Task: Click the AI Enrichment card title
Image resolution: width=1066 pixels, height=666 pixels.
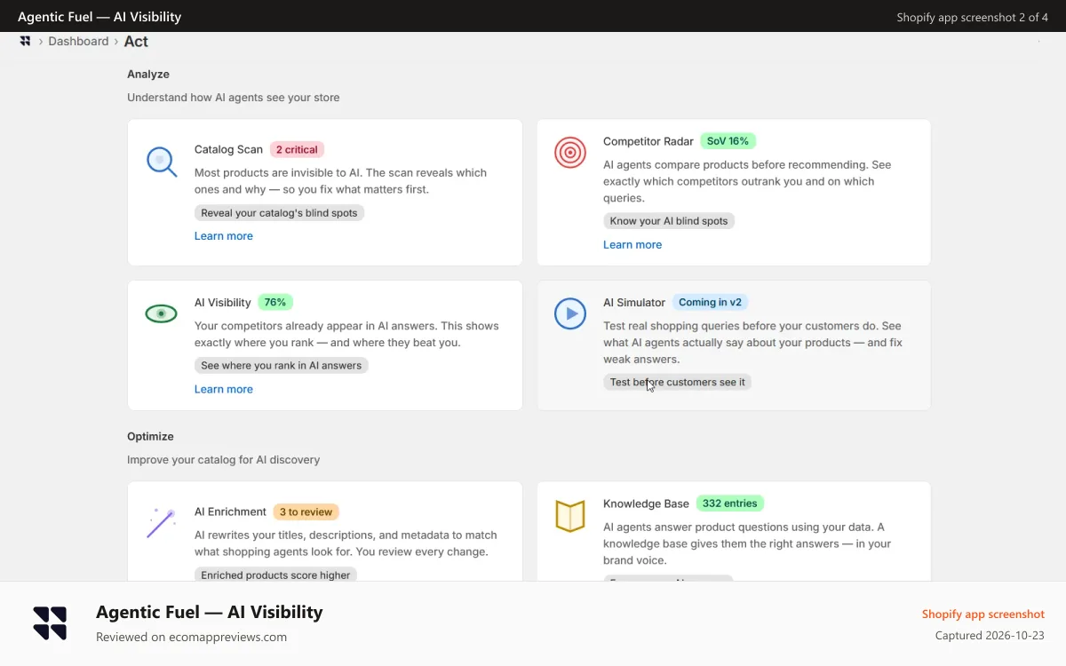Action: [230, 511]
